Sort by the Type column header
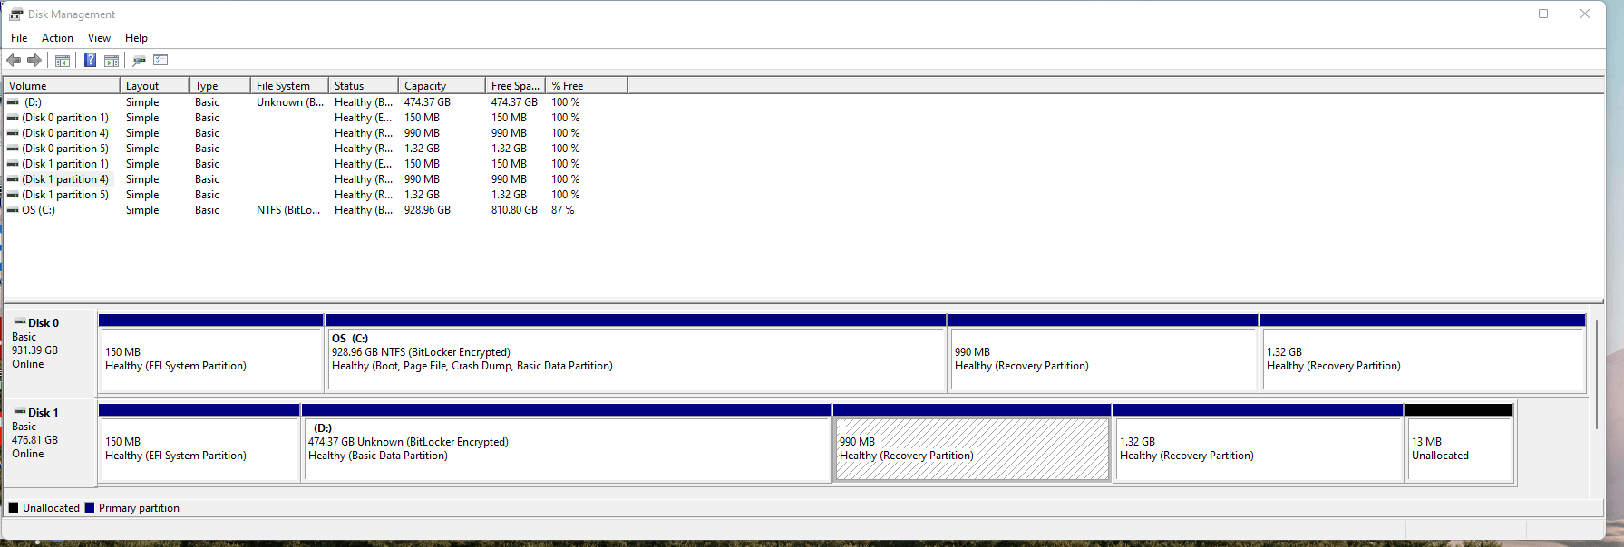1624x547 pixels. [219, 86]
